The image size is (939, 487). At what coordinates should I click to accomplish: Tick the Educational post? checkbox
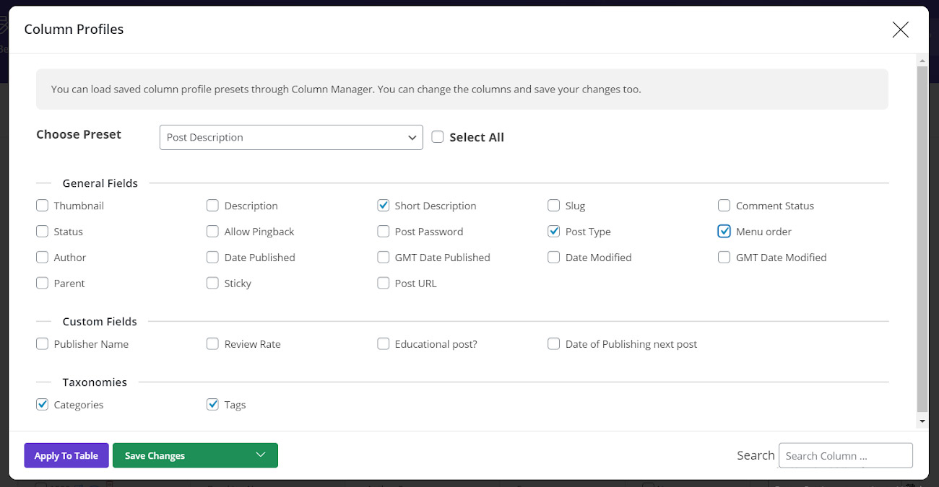point(384,344)
